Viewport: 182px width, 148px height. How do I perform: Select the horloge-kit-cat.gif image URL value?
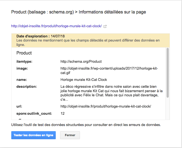click(109, 70)
